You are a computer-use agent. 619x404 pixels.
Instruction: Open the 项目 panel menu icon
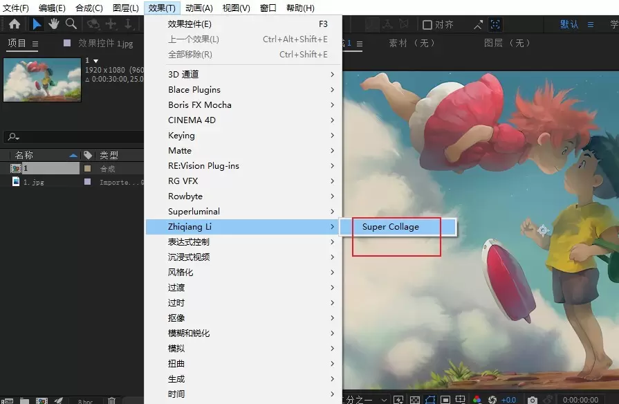click(35, 44)
